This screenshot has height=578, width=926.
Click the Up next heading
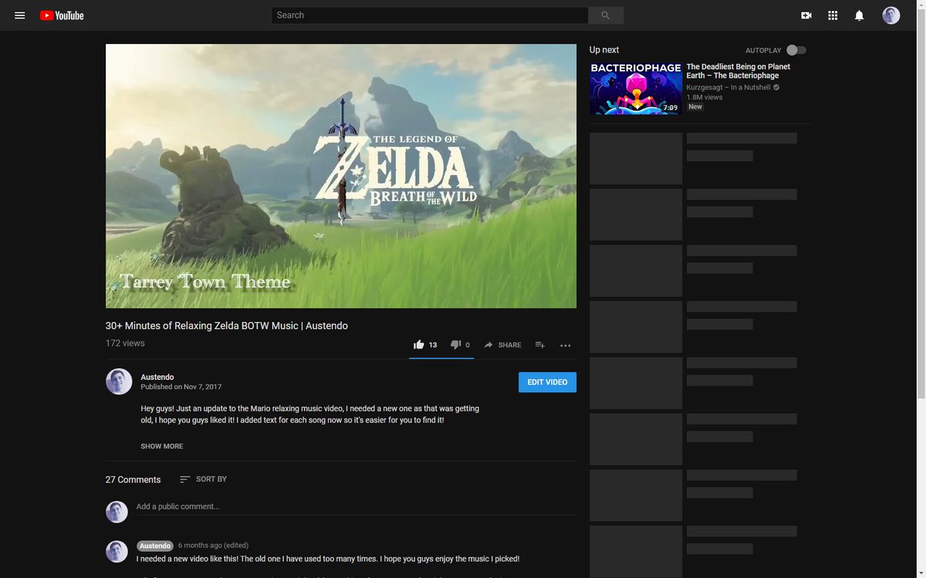[x=604, y=50]
